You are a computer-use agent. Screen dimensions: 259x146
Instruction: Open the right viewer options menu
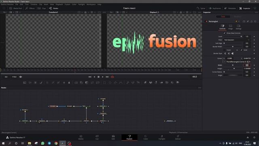[x=200, y=12]
